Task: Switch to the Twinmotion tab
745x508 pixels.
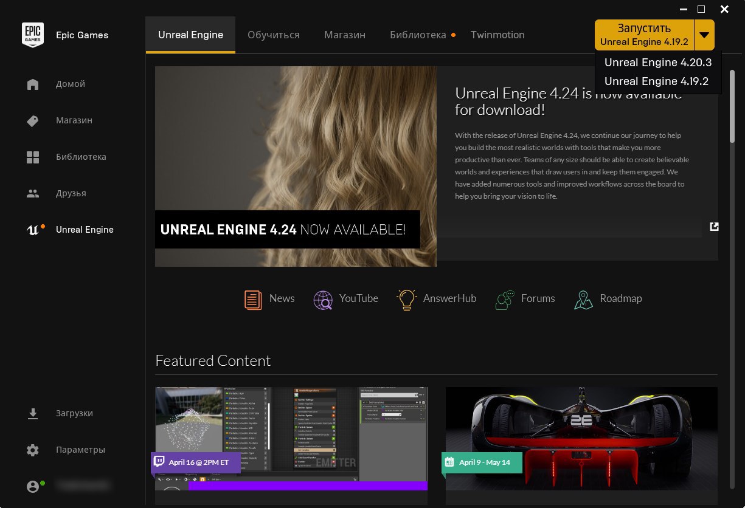Action: (497, 35)
